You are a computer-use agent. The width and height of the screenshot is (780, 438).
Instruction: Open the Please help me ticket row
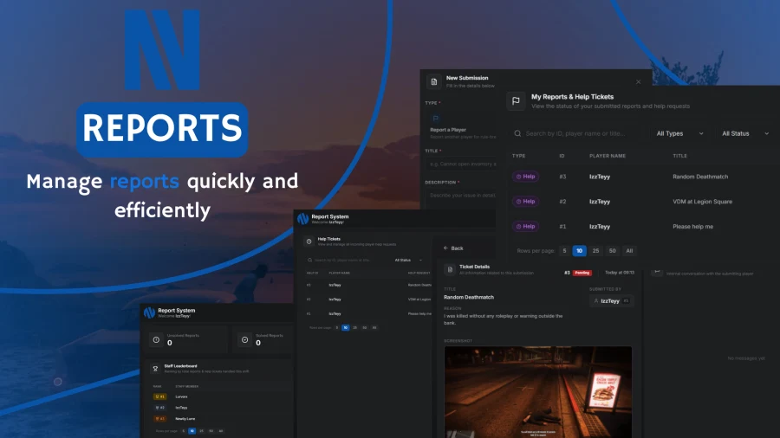point(643,227)
